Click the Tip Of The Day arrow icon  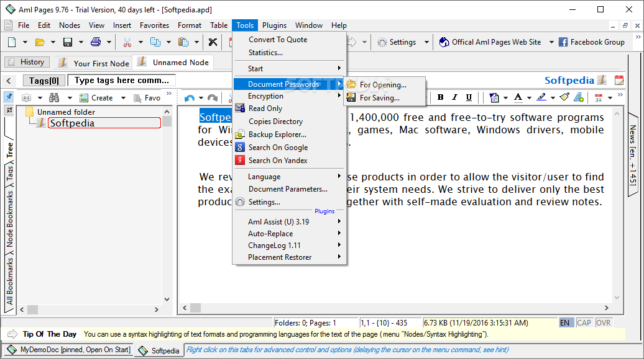click(x=12, y=334)
